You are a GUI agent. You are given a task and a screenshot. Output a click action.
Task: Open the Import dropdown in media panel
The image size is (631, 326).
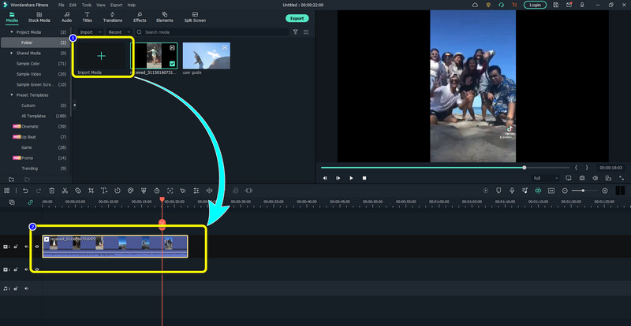click(x=88, y=32)
